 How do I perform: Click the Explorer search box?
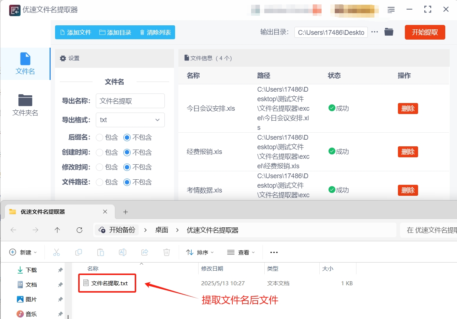428,230
